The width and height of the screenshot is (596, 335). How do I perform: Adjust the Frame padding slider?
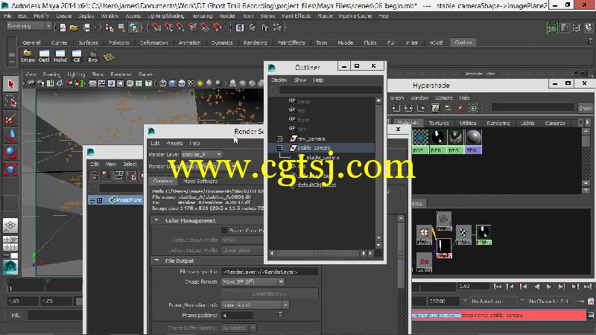pos(281,315)
